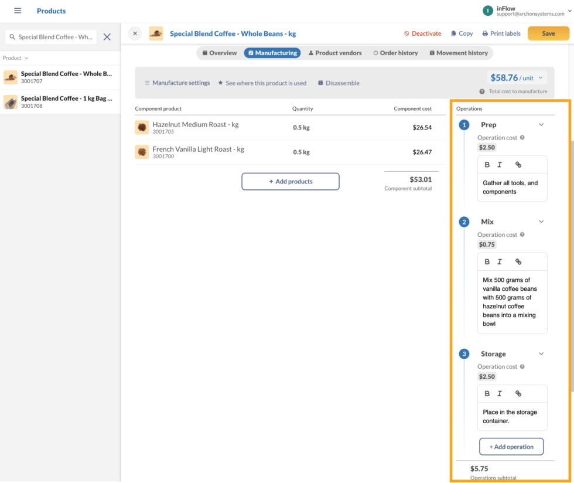Open the Order history tab
Viewport: 574px width, 483px height.
395,53
